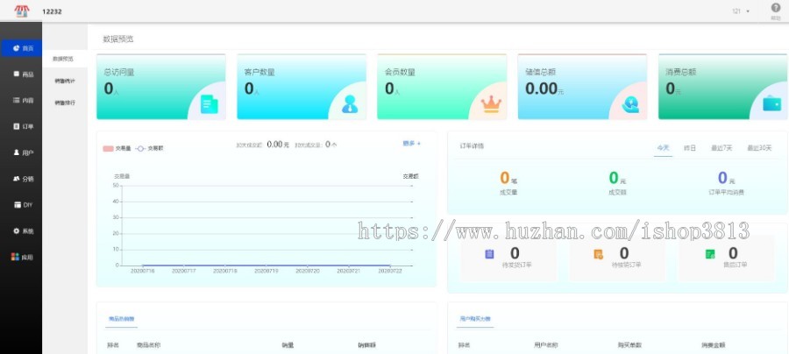The height and width of the screenshot is (354, 789).
Task: Click the shop logo icon in header
Action: point(21,11)
